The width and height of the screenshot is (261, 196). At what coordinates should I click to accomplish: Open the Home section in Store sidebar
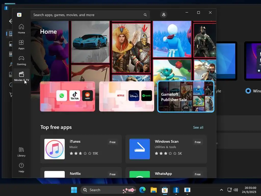click(x=21, y=29)
